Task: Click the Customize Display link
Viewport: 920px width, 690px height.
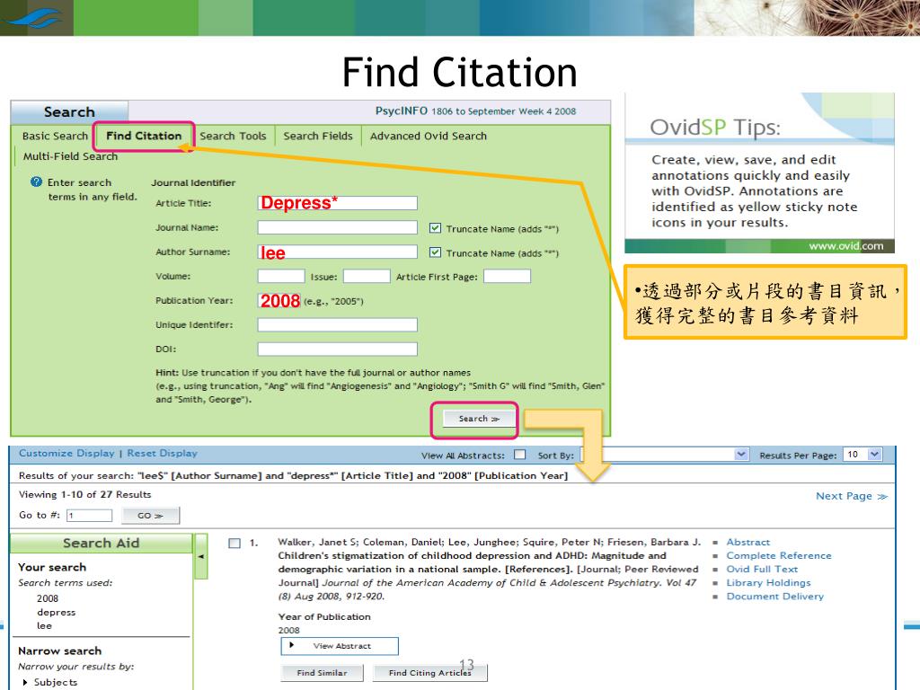Action: 66,454
